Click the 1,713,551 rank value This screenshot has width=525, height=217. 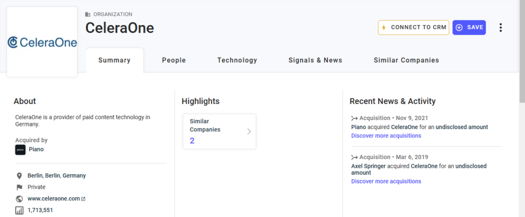point(40,210)
